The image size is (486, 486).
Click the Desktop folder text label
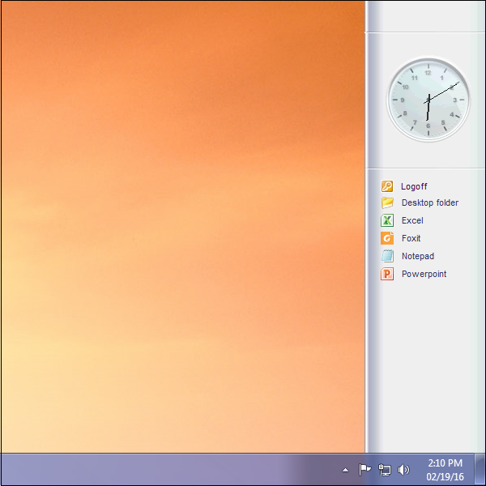[x=429, y=203]
